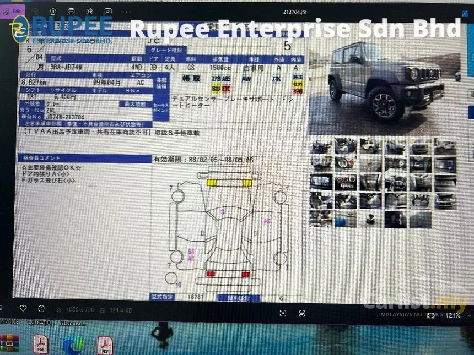Click the 121% zoom level value

[453, 315]
